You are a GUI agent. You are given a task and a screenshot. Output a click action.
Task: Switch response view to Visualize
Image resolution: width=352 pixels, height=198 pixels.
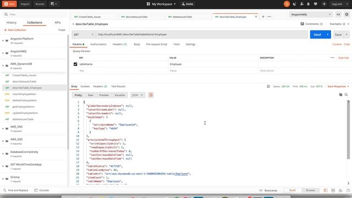tap(120, 95)
